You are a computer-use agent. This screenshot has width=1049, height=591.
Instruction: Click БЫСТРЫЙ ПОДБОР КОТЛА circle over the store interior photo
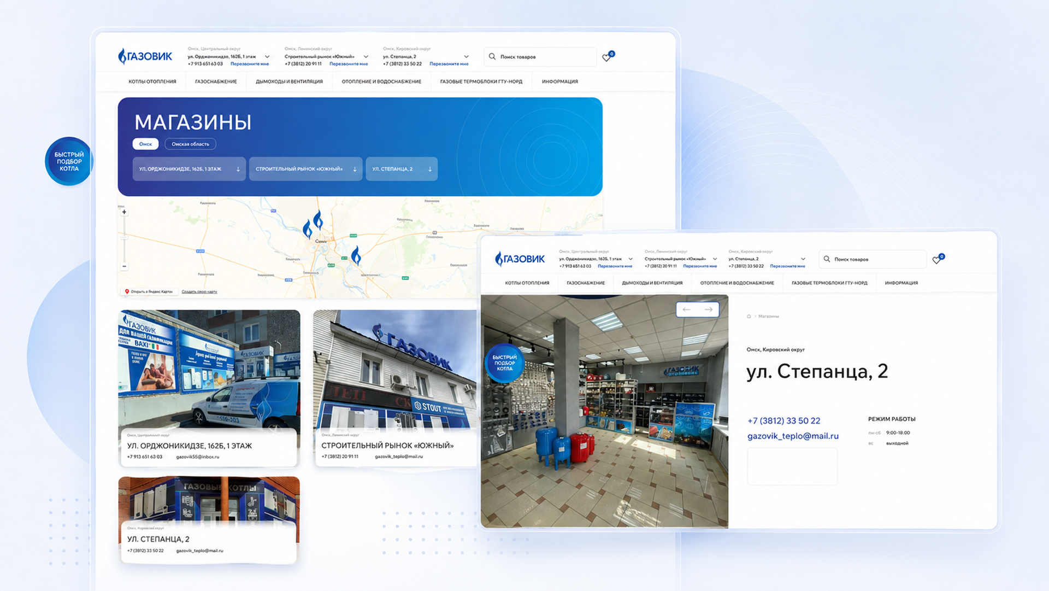(x=504, y=362)
